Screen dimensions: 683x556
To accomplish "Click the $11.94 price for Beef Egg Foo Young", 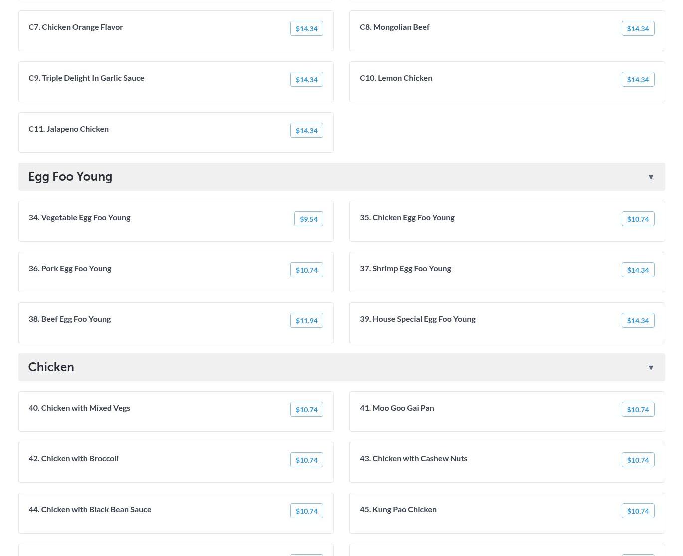I will pyautogui.click(x=307, y=320).
